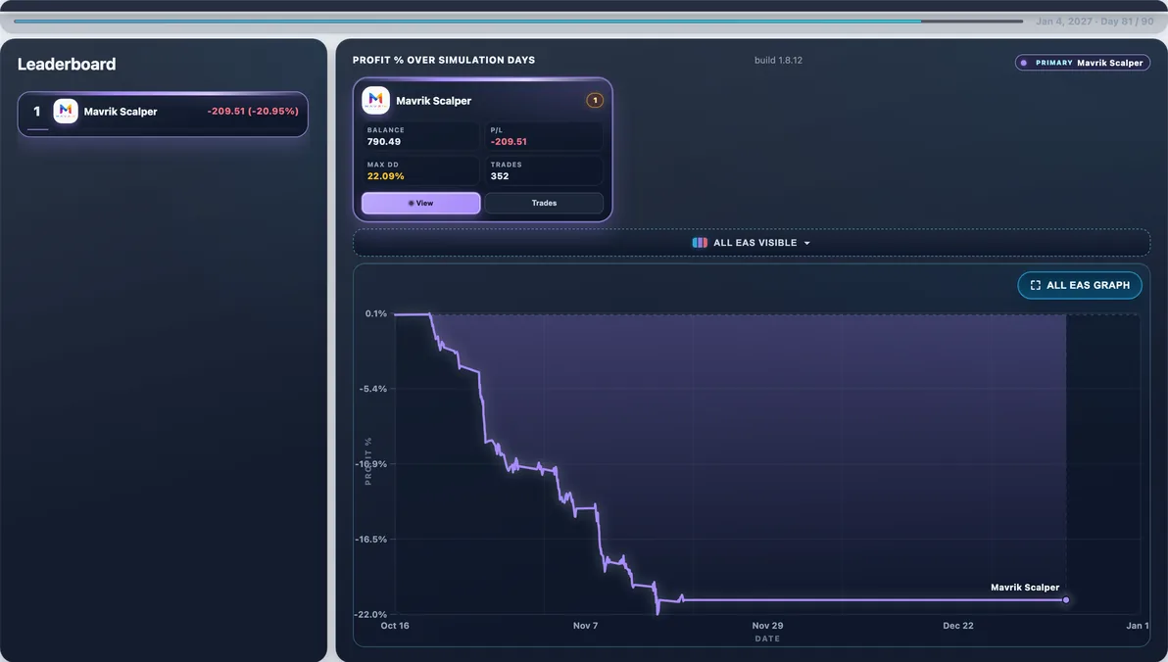Click the -16.5% y-axis label
Viewport: 1168px width, 662px height.
[371, 540]
